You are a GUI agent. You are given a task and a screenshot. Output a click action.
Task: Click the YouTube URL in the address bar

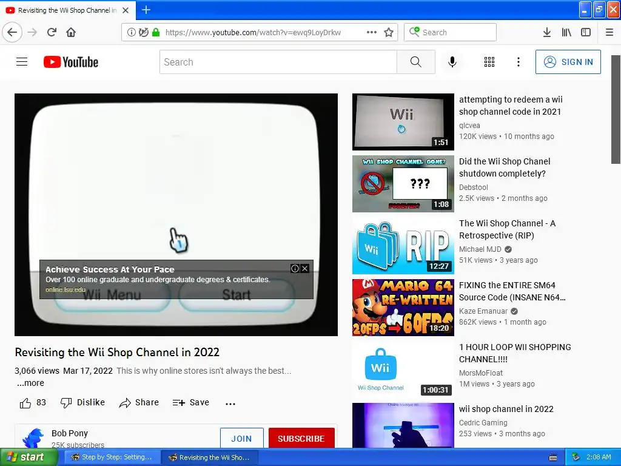tap(253, 33)
